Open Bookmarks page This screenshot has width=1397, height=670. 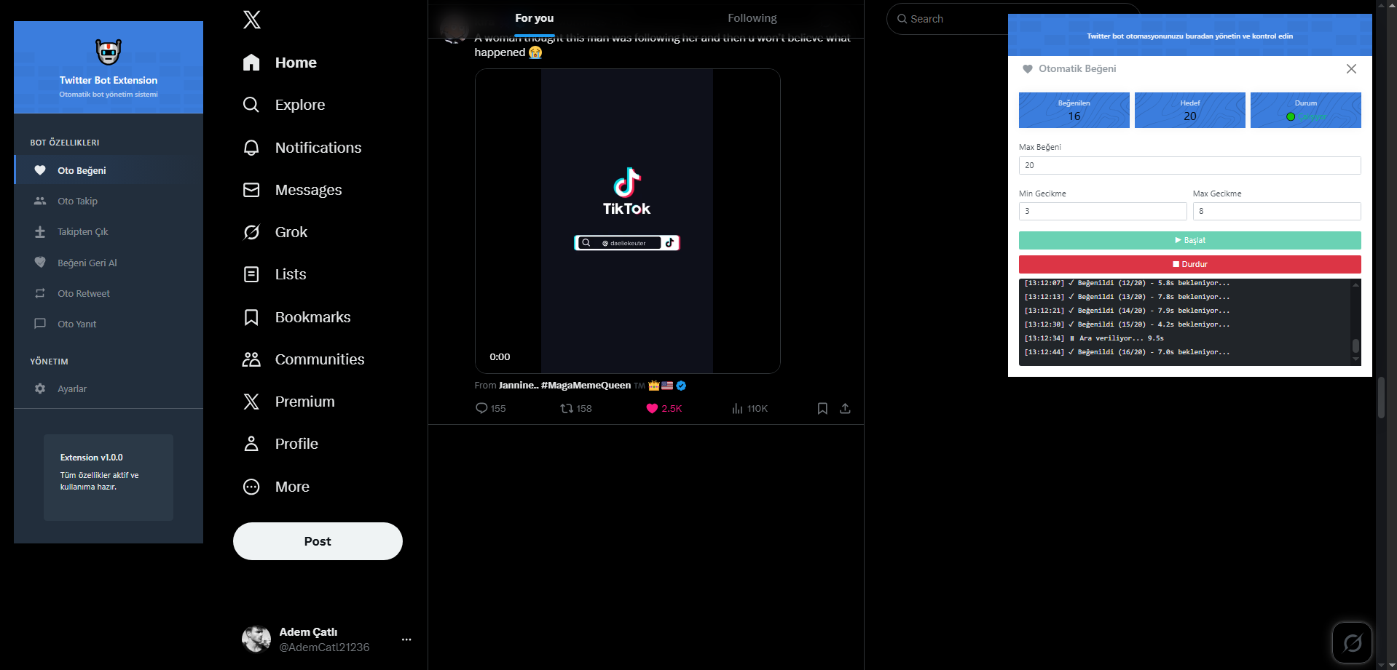pos(297,317)
